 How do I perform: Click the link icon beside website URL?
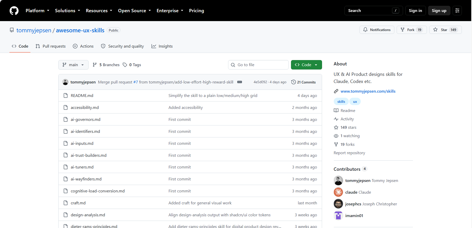tap(336, 91)
